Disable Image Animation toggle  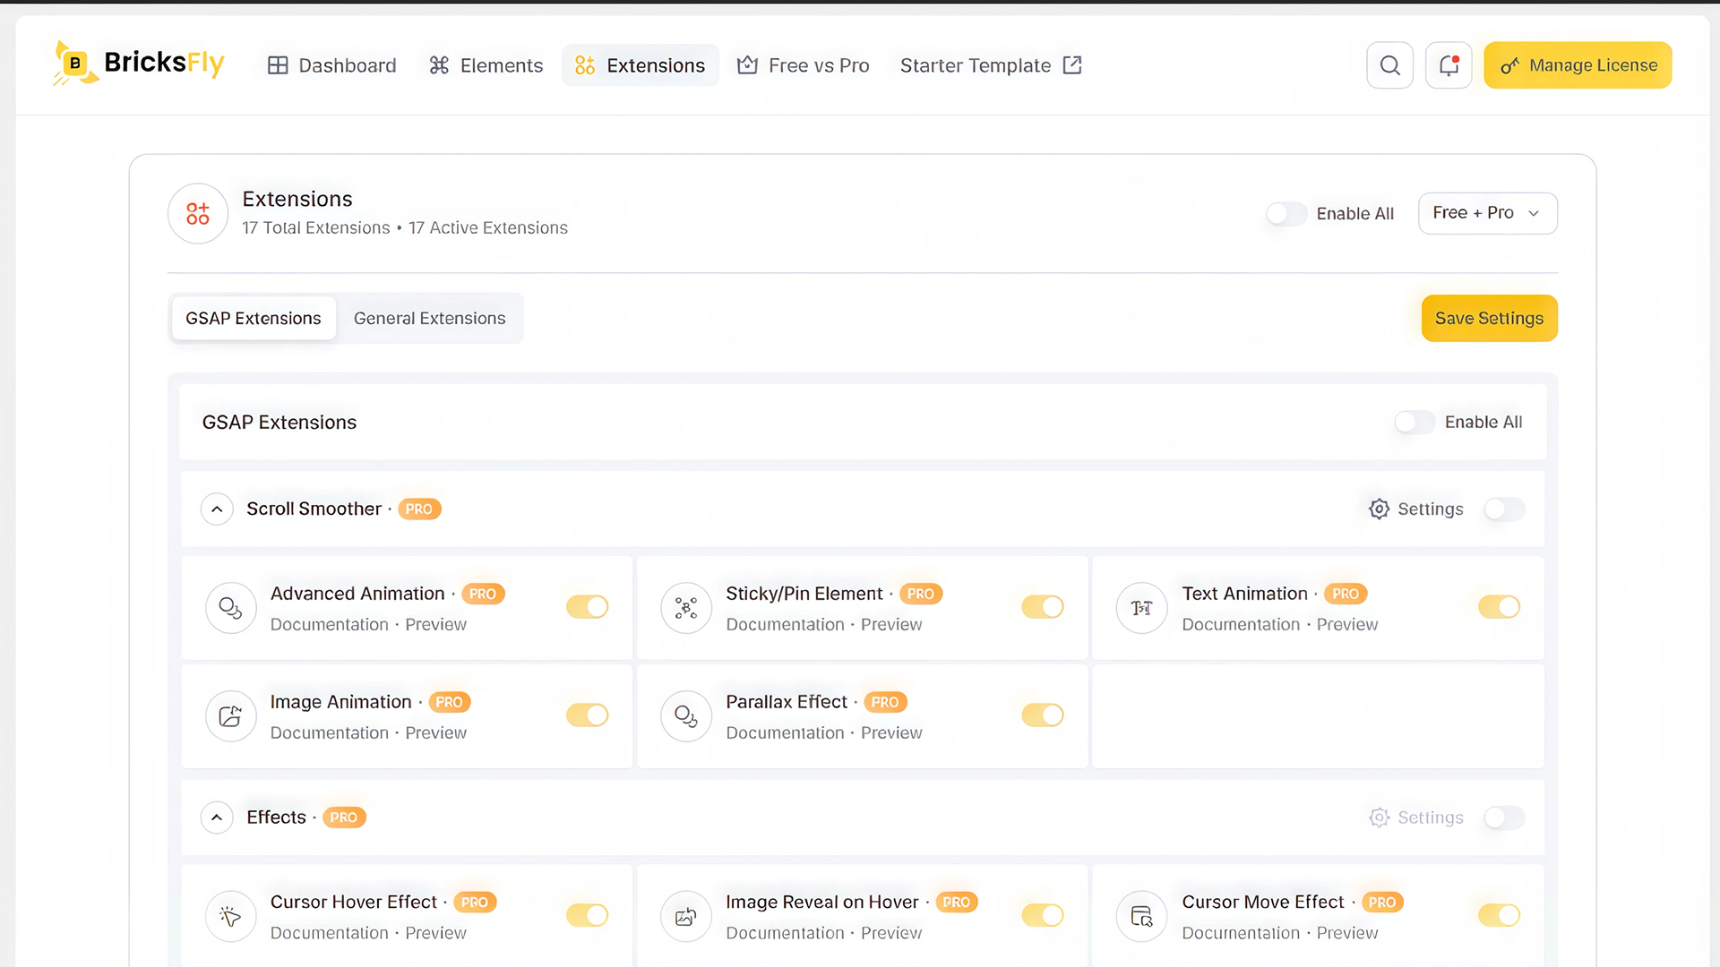[x=588, y=715]
